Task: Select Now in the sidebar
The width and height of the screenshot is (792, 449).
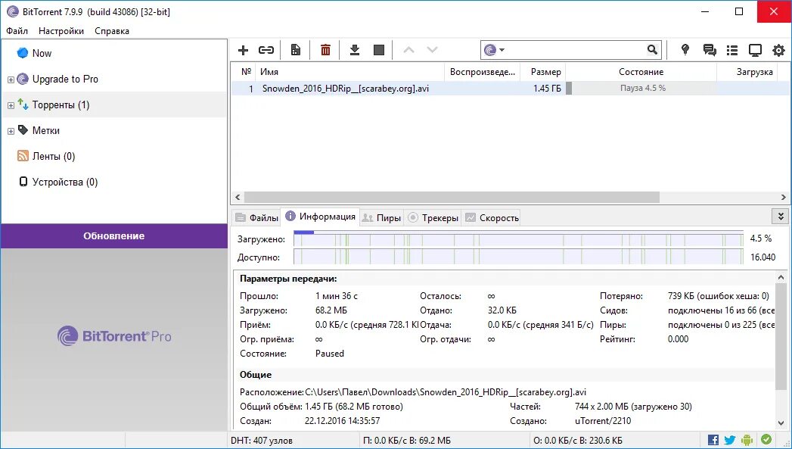Action: 42,53
